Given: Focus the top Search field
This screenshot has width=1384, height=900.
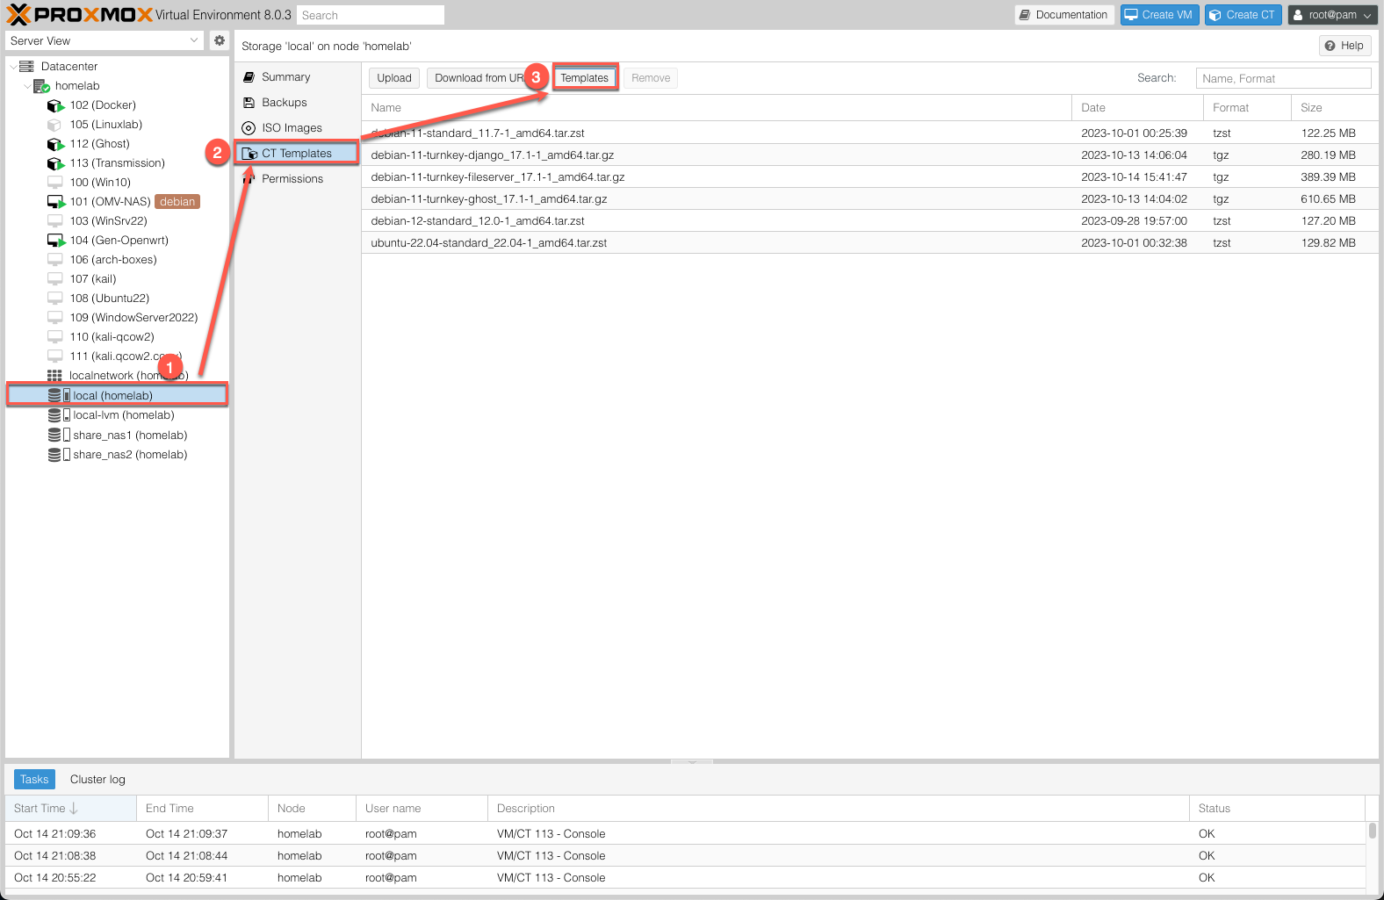Looking at the screenshot, I should click(x=371, y=15).
